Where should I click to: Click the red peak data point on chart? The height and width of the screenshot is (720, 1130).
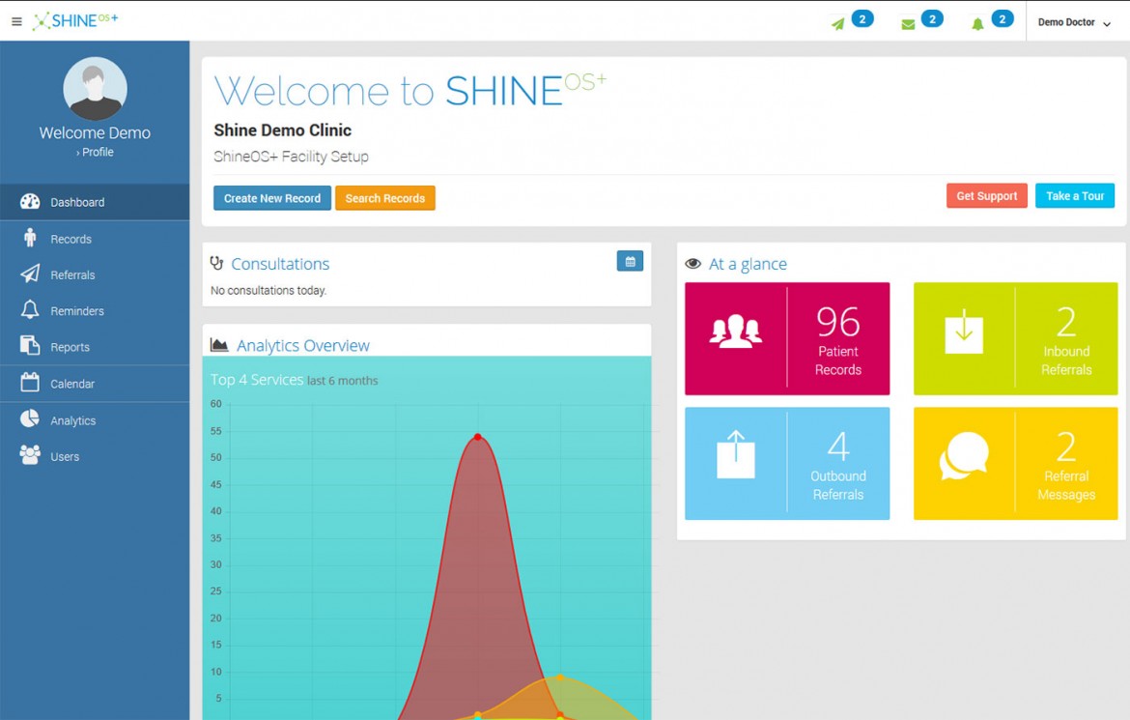477,437
